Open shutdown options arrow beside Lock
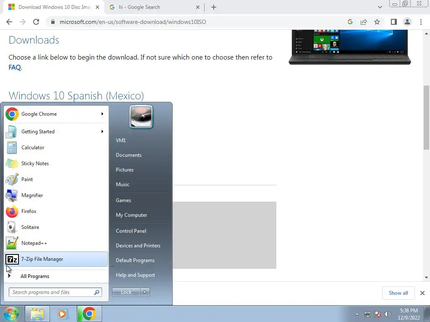430x322 pixels. [x=145, y=292]
